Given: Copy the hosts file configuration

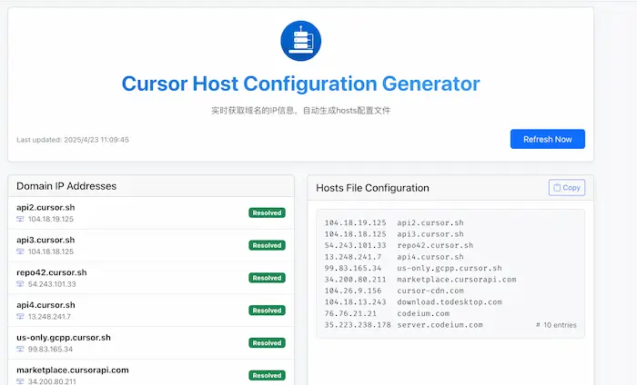Looking at the screenshot, I should (566, 187).
